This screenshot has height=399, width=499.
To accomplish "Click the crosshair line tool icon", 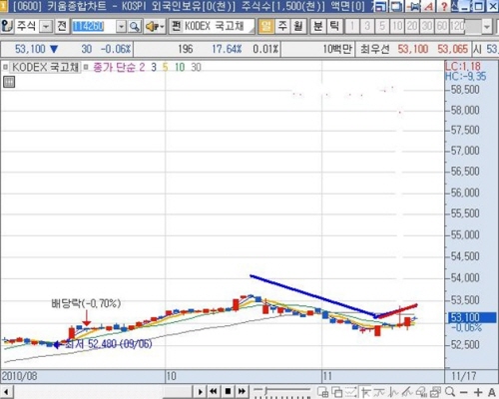I will pyautogui.click(x=366, y=392).
